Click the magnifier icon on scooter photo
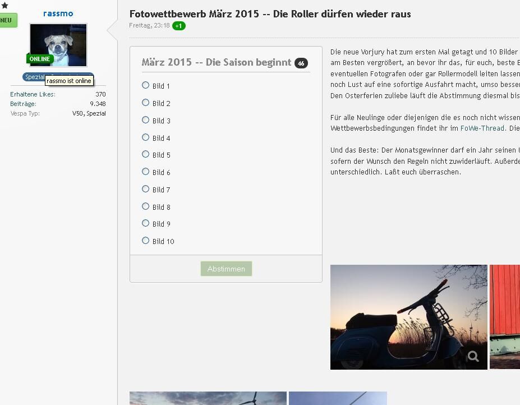This screenshot has width=520, height=405. (x=473, y=356)
